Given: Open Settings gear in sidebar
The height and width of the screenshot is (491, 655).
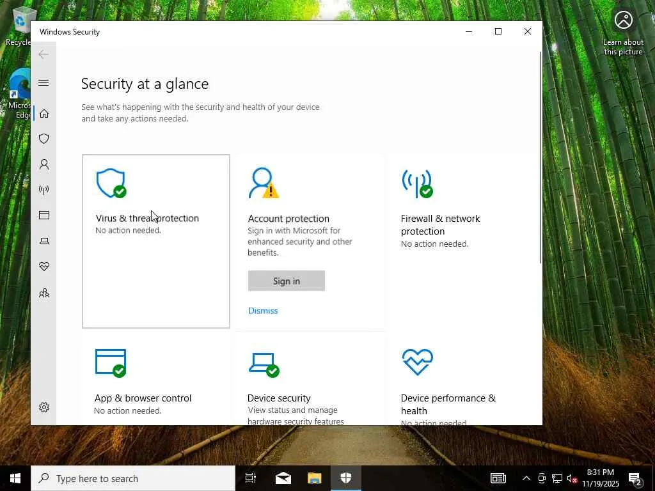Looking at the screenshot, I should (x=44, y=407).
